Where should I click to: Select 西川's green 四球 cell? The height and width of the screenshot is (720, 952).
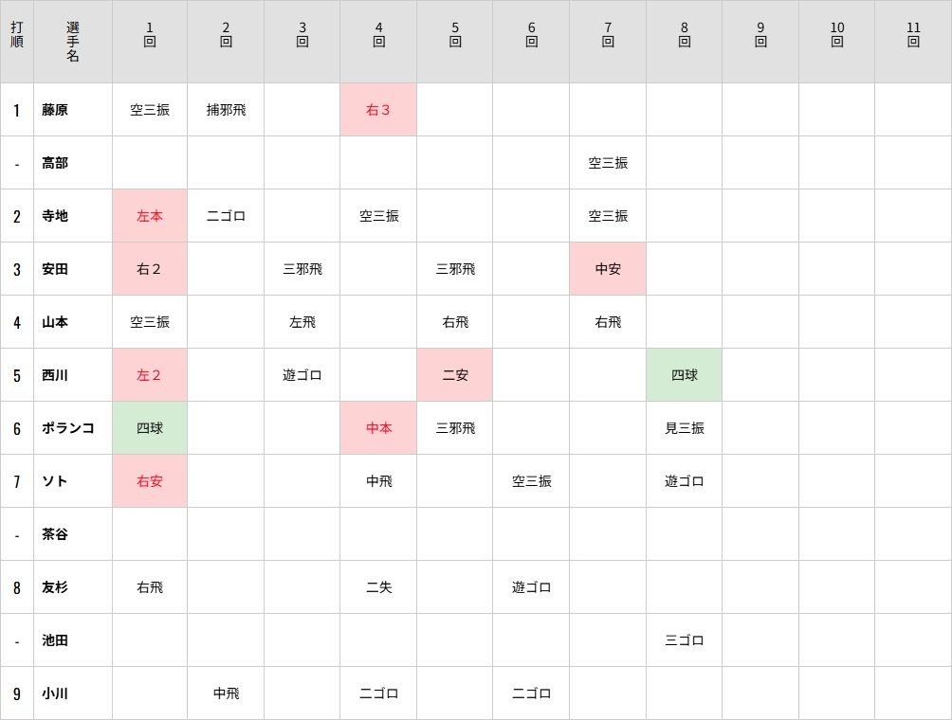pos(684,375)
